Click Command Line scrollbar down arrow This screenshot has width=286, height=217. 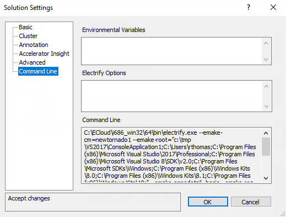266,178
